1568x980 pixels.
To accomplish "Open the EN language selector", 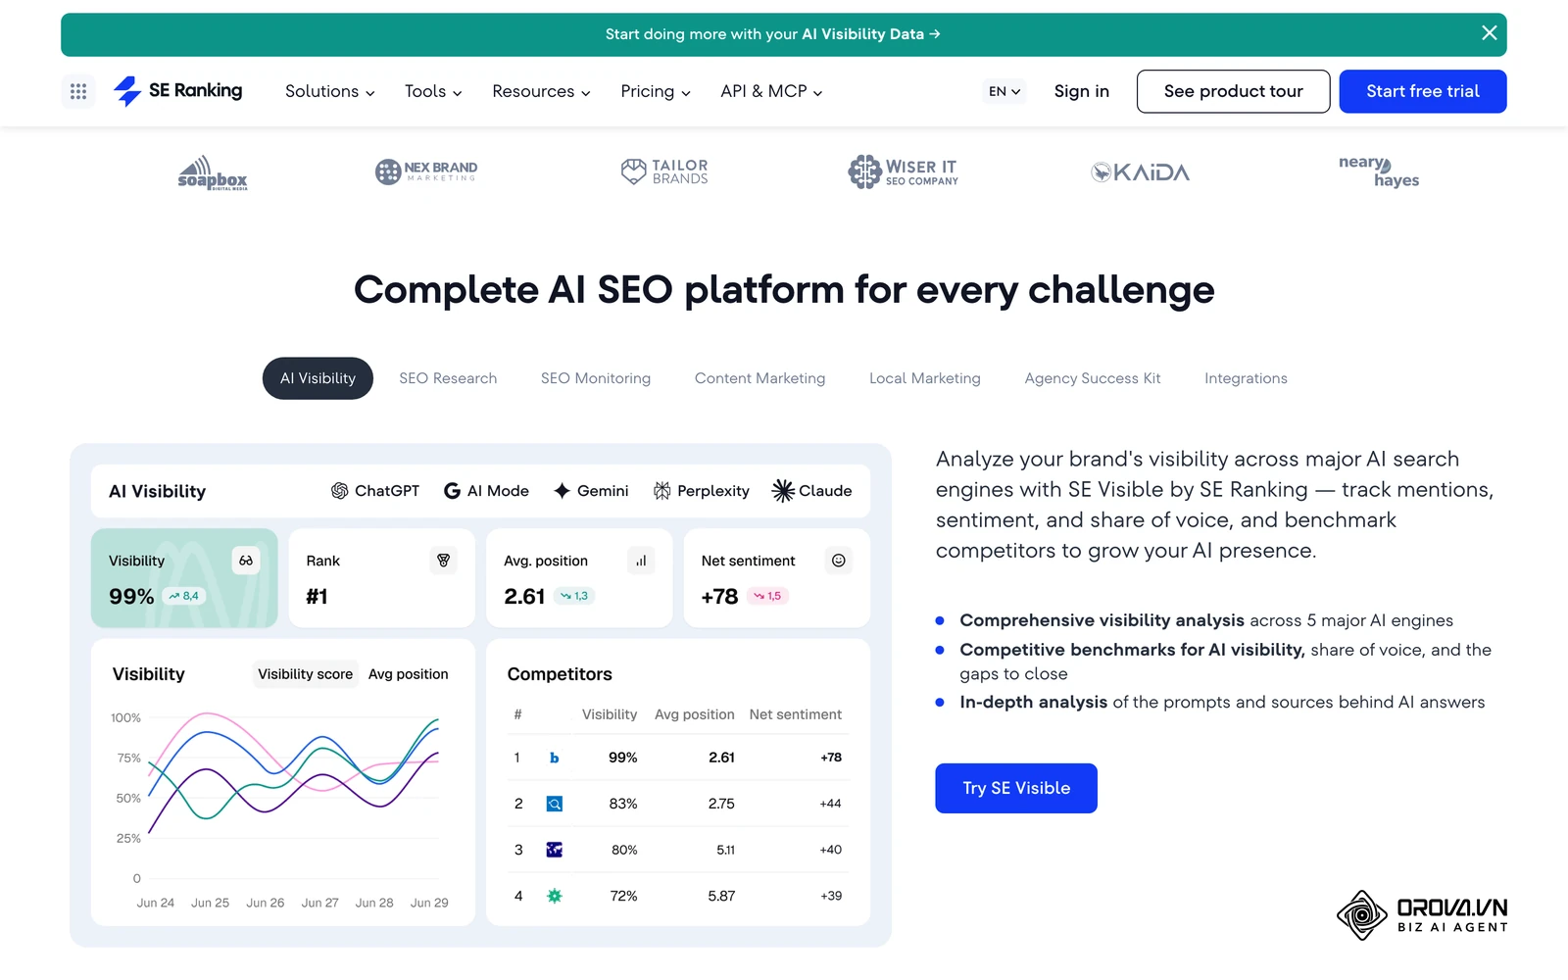I will tap(1004, 91).
